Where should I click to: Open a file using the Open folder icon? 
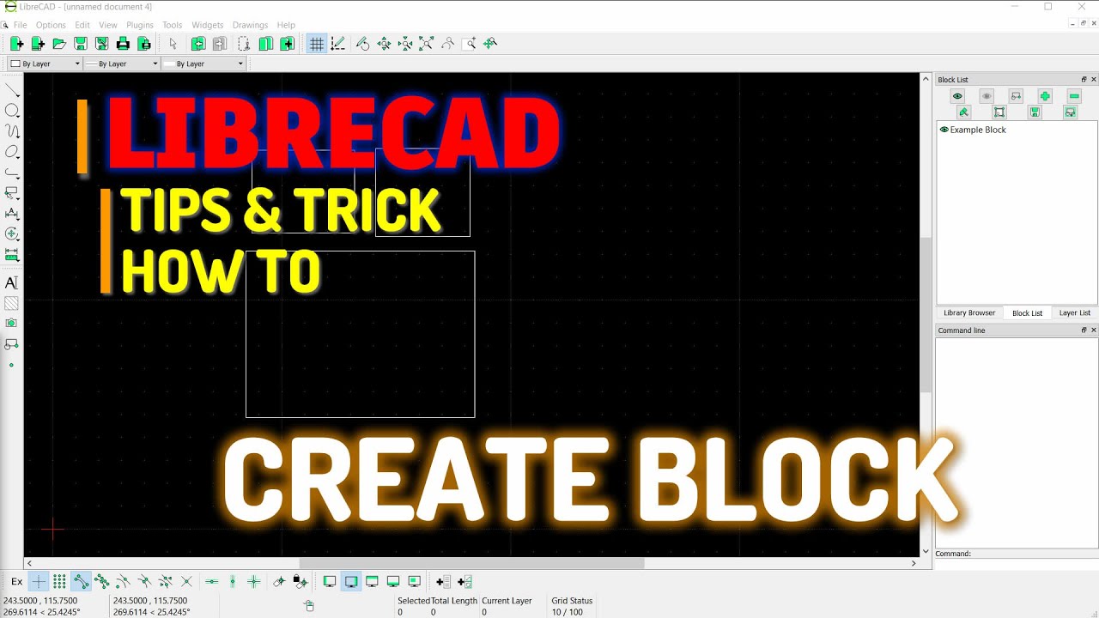[59, 44]
